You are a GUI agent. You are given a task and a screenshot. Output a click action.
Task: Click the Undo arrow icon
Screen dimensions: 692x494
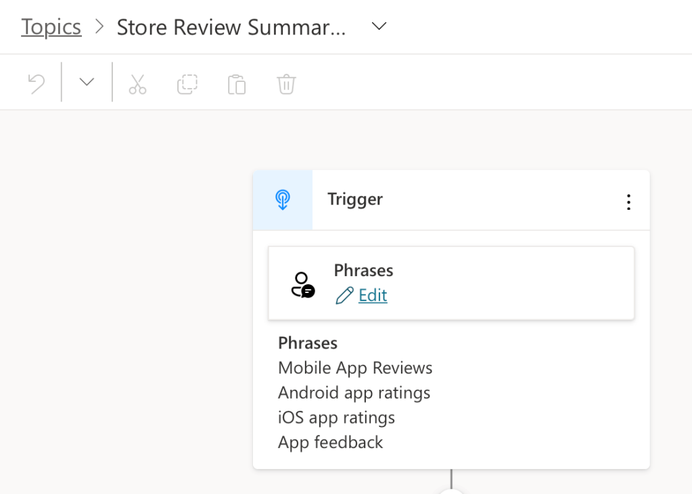tap(37, 84)
